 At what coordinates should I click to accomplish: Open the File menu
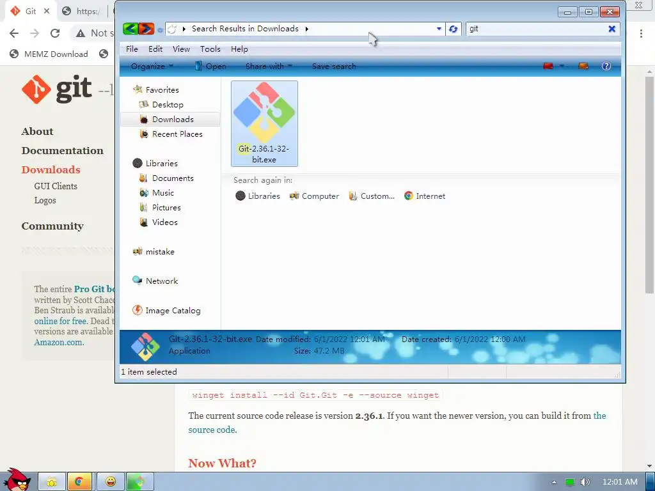[x=132, y=49]
